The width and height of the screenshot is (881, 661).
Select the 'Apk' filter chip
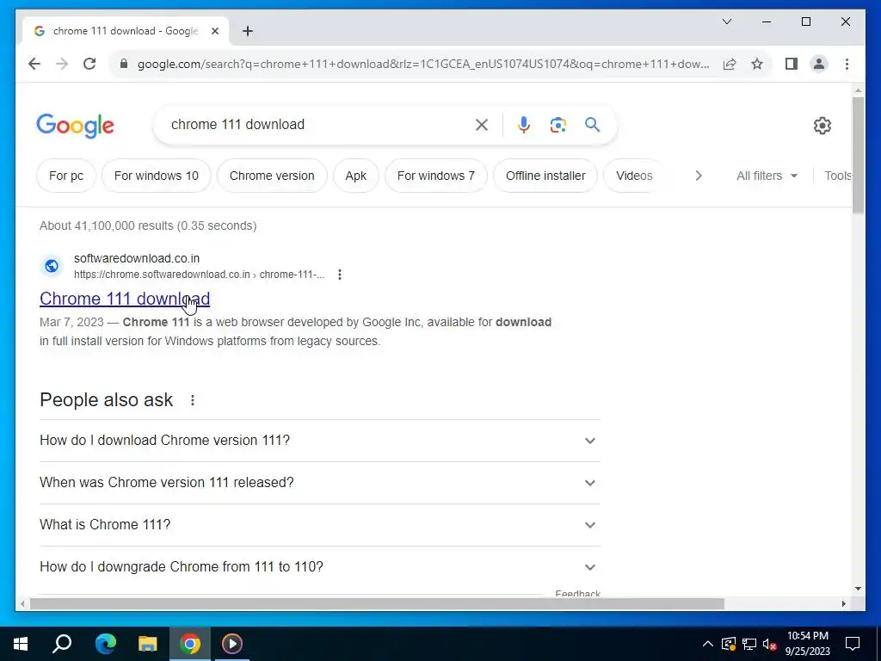(x=355, y=176)
